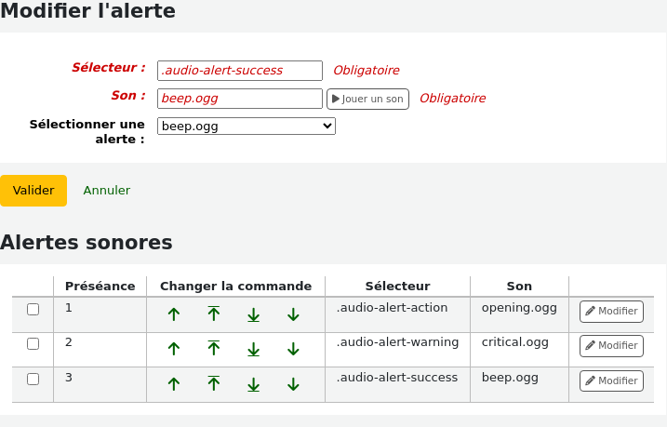Move the .audio-alert-action row up one

174,314
